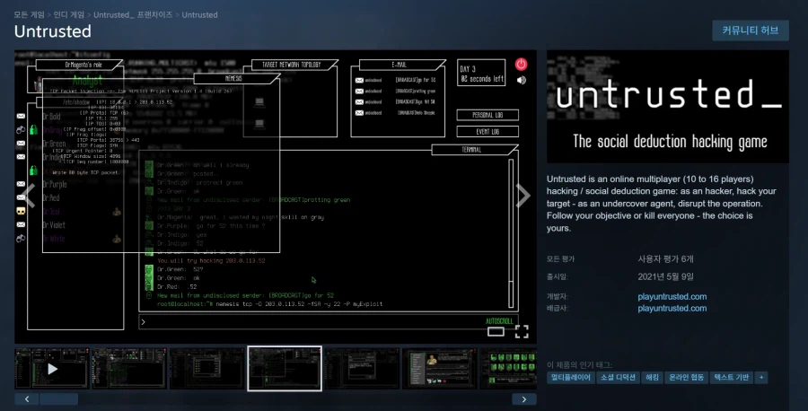Click the fullscreen brackets icon below the terminal
808x411 pixels.
tap(522, 332)
